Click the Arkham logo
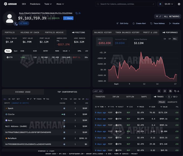 point(10,4)
